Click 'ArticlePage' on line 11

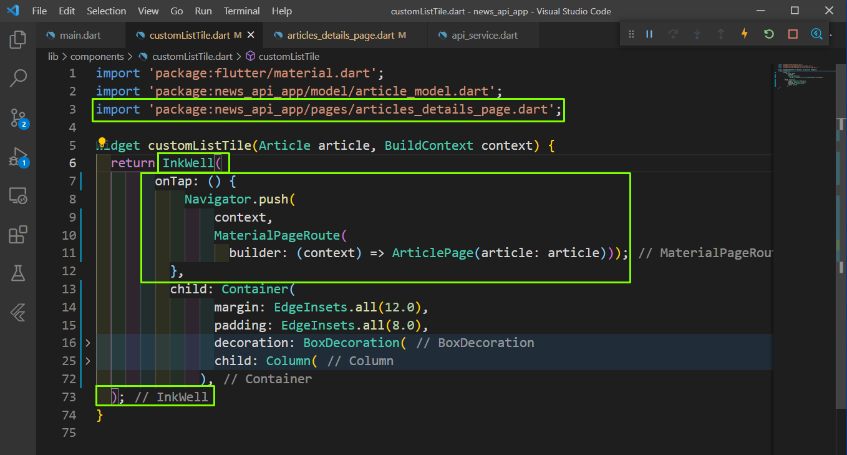(433, 253)
